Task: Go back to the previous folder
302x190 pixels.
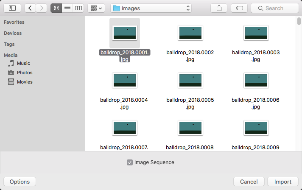Action: [x=31, y=8]
